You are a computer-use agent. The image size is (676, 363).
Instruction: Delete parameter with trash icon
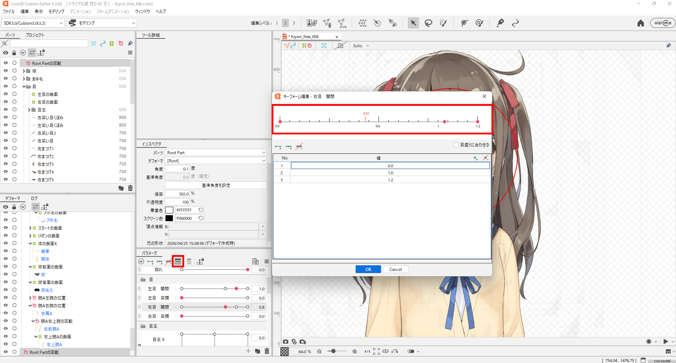(x=267, y=351)
